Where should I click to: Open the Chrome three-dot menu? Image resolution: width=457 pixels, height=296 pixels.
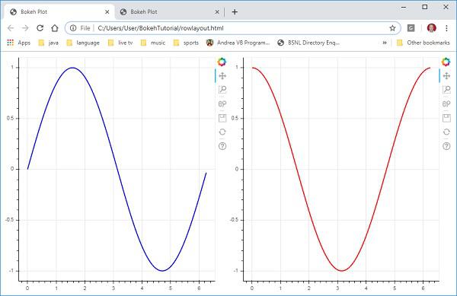tap(446, 28)
